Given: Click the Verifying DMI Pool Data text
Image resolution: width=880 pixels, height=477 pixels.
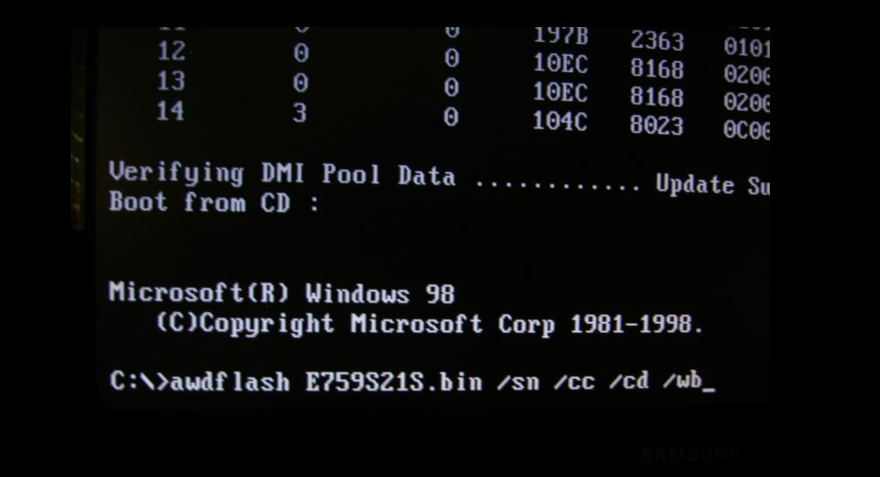Looking at the screenshot, I should click(281, 173).
